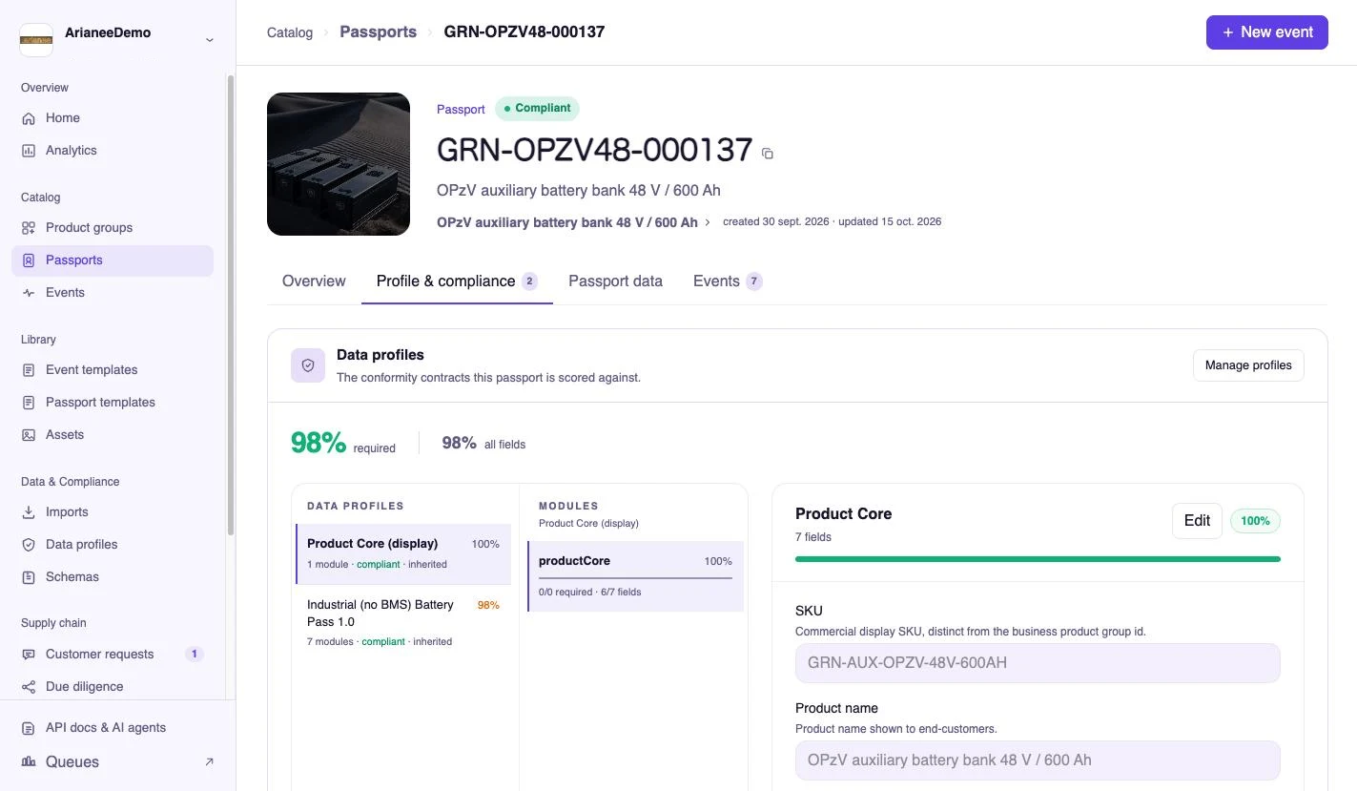Click the Passports sidebar icon
The width and height of the screenshot is (1357, 791).
coord(29,260)
